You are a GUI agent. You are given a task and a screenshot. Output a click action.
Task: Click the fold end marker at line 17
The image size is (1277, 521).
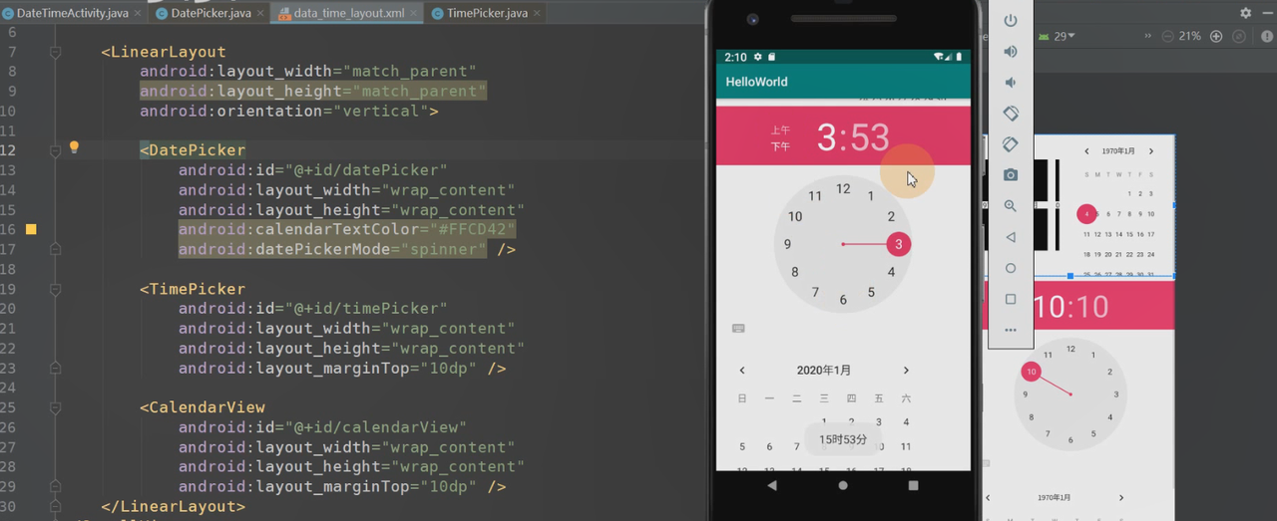(55, 249)
